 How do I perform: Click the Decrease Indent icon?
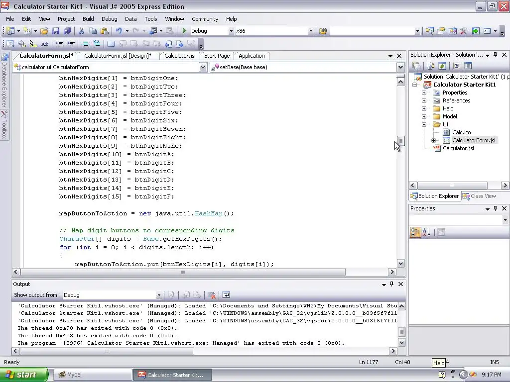(59, 44)
